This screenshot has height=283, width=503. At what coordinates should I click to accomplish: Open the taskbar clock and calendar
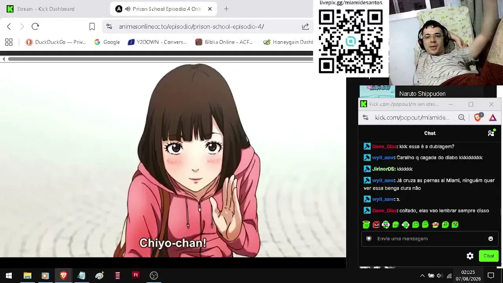click(x=468, y=276)
